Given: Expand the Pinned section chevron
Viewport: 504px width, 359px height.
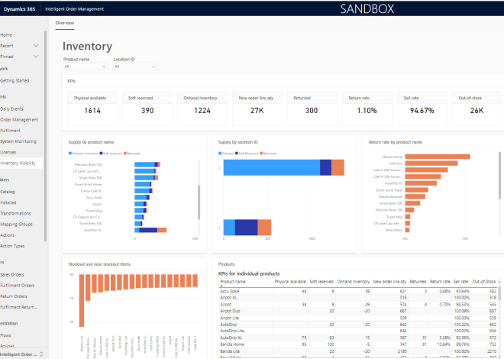Looking at the screenshot, I should click(x=36, y=57).
